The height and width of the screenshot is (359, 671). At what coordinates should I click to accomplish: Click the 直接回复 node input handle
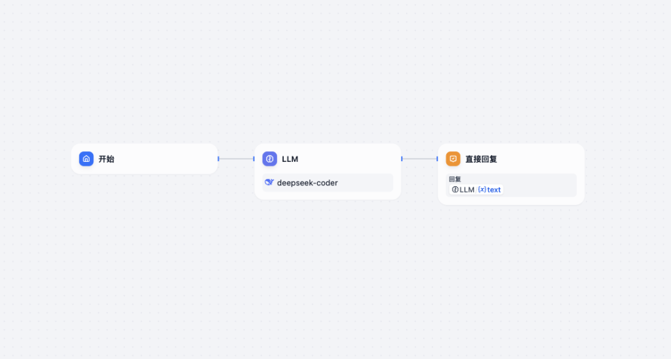pos(438,159)
